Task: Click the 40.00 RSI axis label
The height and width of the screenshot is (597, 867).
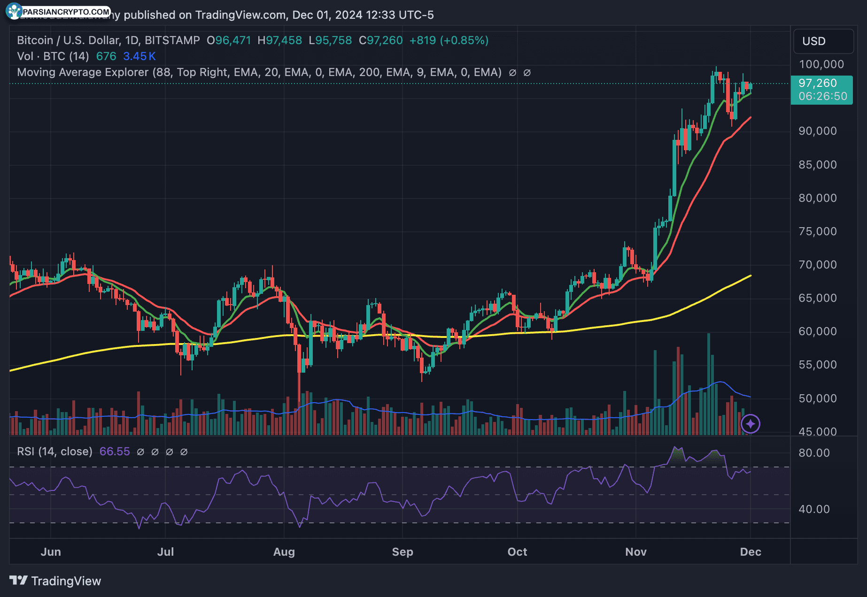Action: tap(814, 509)
